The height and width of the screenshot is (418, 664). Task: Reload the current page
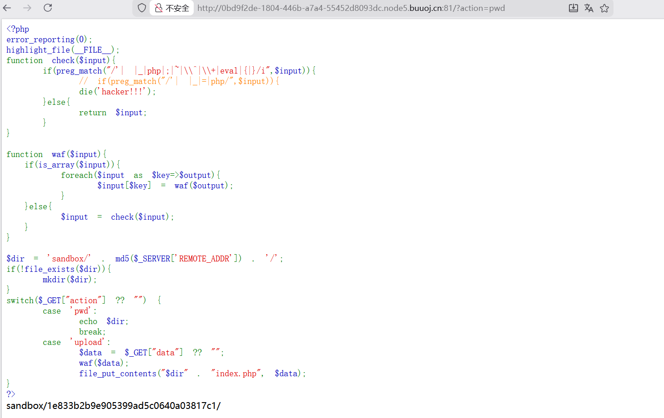click(x=48, y=8)
